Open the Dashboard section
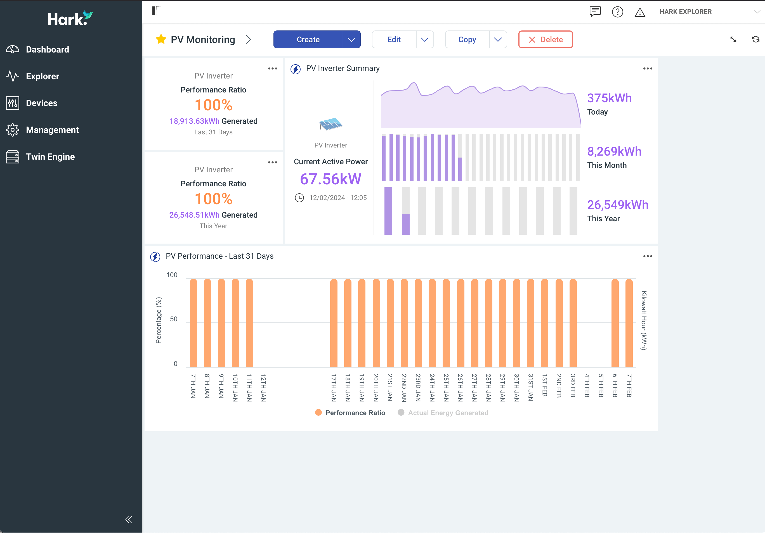 (x=47, y=49)
